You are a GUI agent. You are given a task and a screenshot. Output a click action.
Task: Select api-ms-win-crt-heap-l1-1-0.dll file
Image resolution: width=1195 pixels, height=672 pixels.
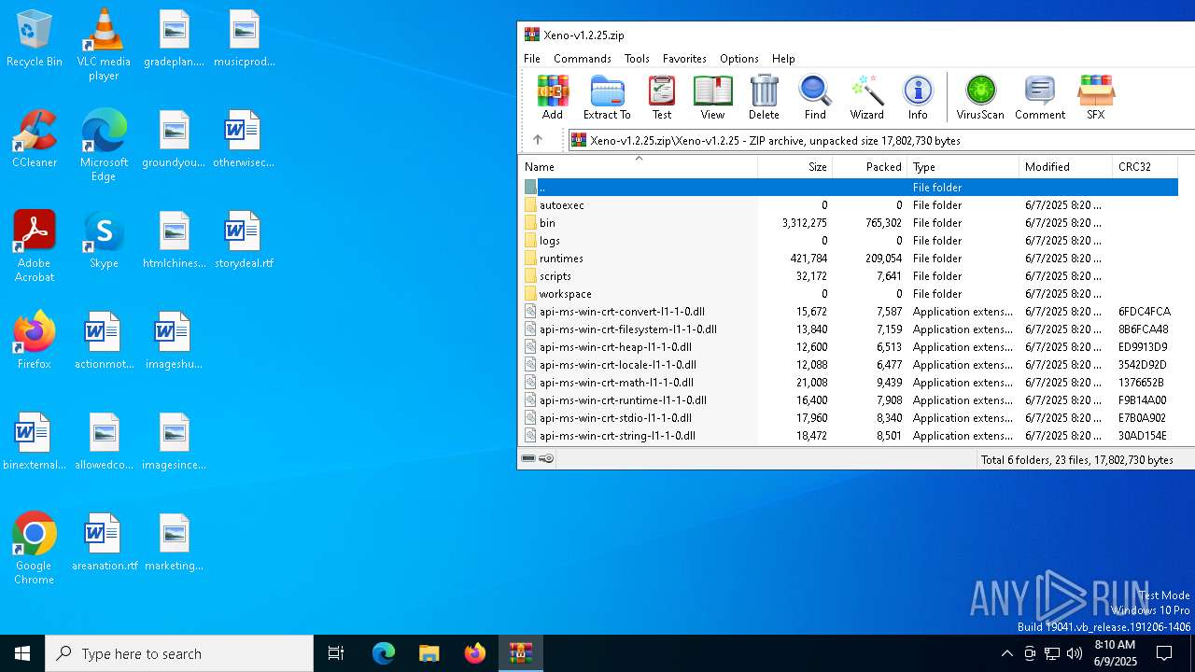click(849, 346)
